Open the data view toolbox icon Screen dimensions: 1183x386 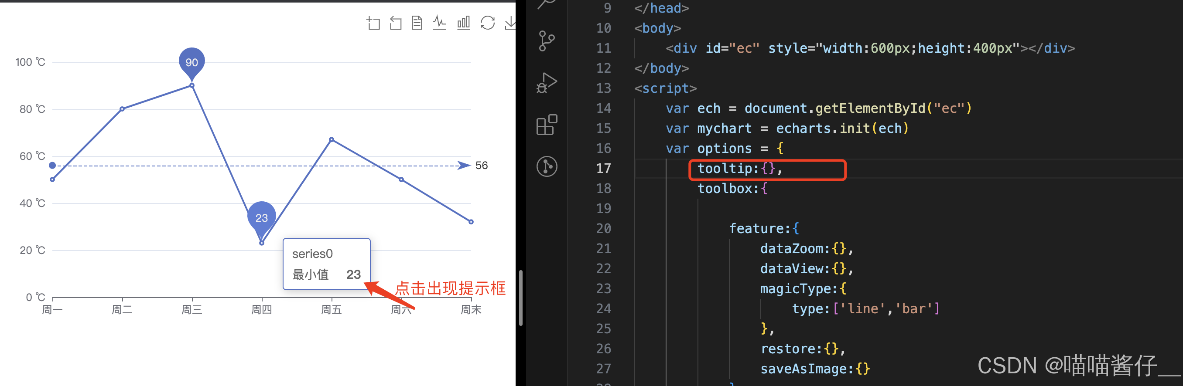(417, 23)
